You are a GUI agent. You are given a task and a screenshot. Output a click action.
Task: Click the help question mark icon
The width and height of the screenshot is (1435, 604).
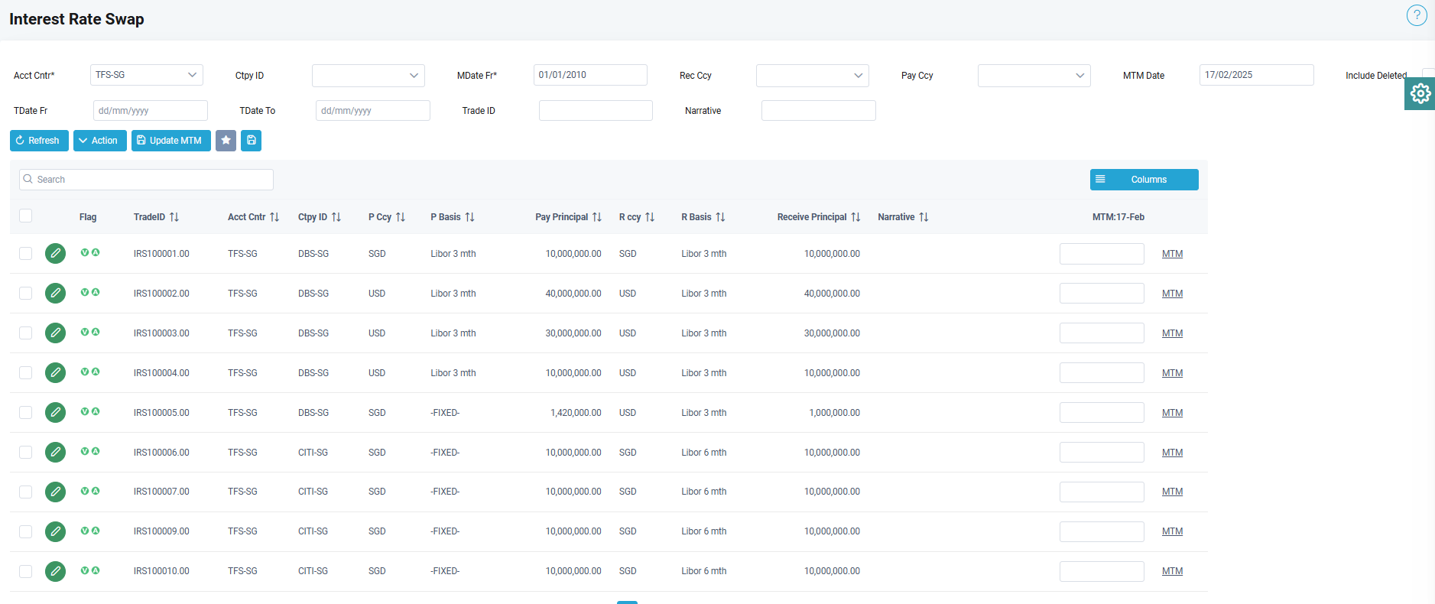coord(1416,15)
